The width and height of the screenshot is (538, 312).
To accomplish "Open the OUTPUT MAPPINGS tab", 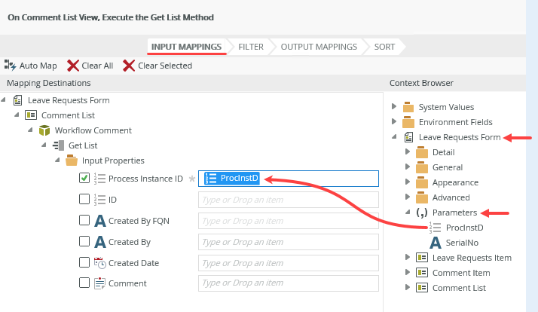I will [319, 47].
